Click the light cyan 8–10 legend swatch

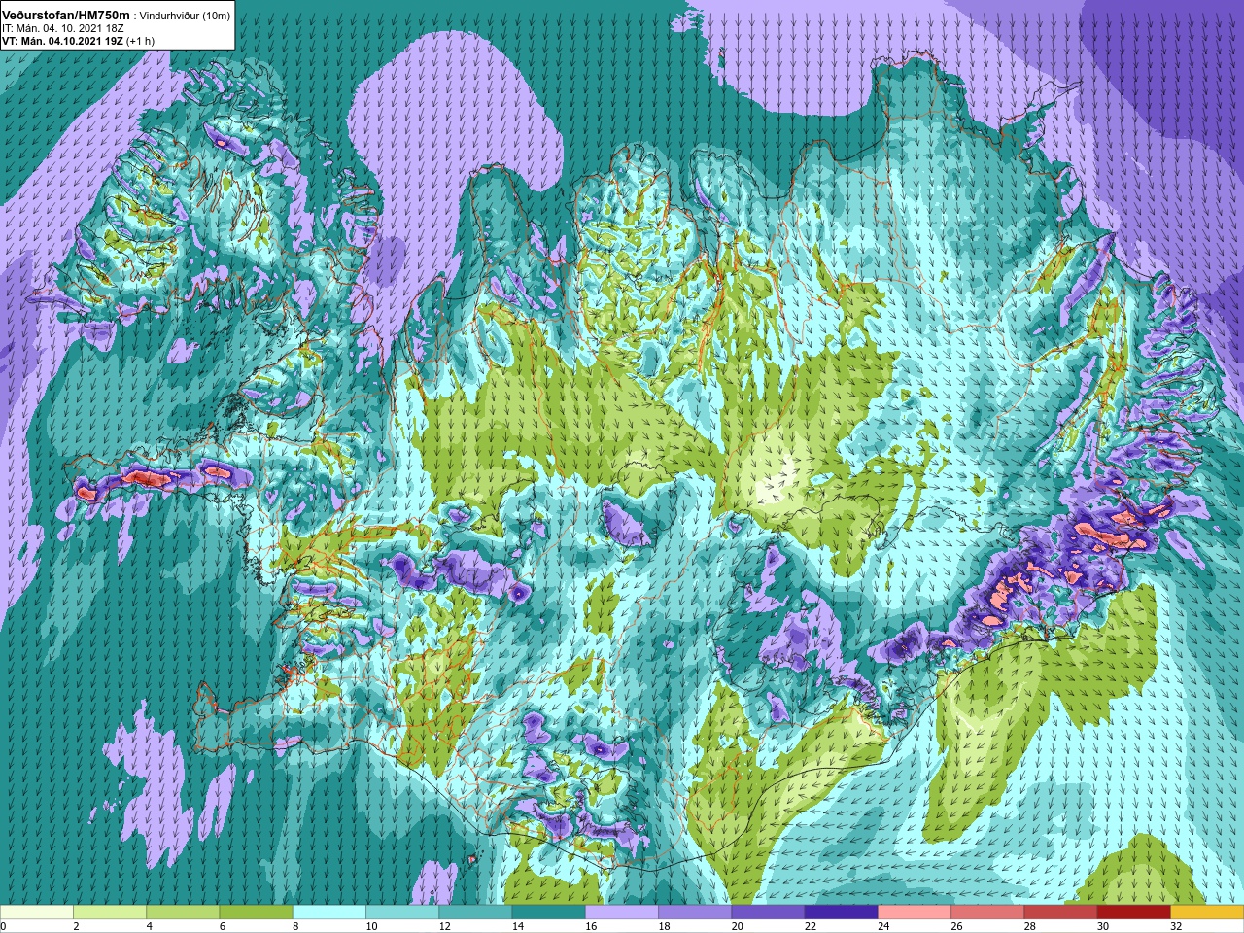329,913
